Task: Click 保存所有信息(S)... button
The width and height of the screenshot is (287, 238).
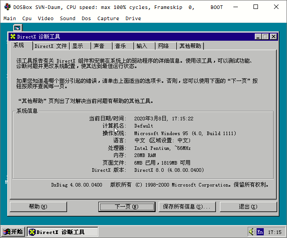Action: click(187, 207)
